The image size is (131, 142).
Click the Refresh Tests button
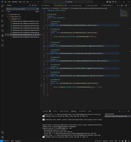(x=30, y=6)
